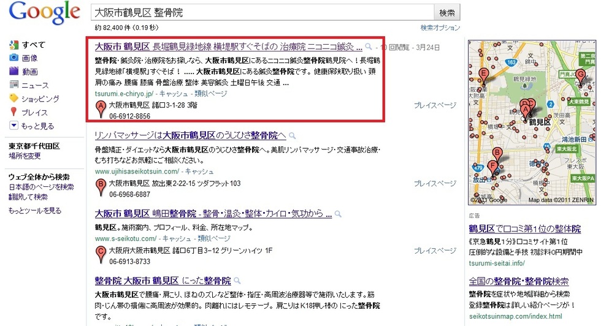Click the search query input field
This screenshot has height=326, width=601.
click(262, 13)
